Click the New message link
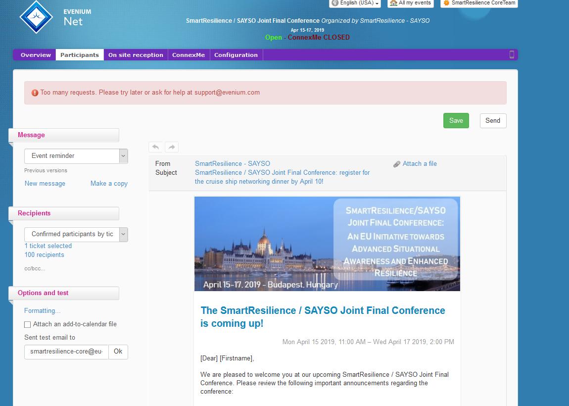Screen dimensions: 569x406 point(45,184)
